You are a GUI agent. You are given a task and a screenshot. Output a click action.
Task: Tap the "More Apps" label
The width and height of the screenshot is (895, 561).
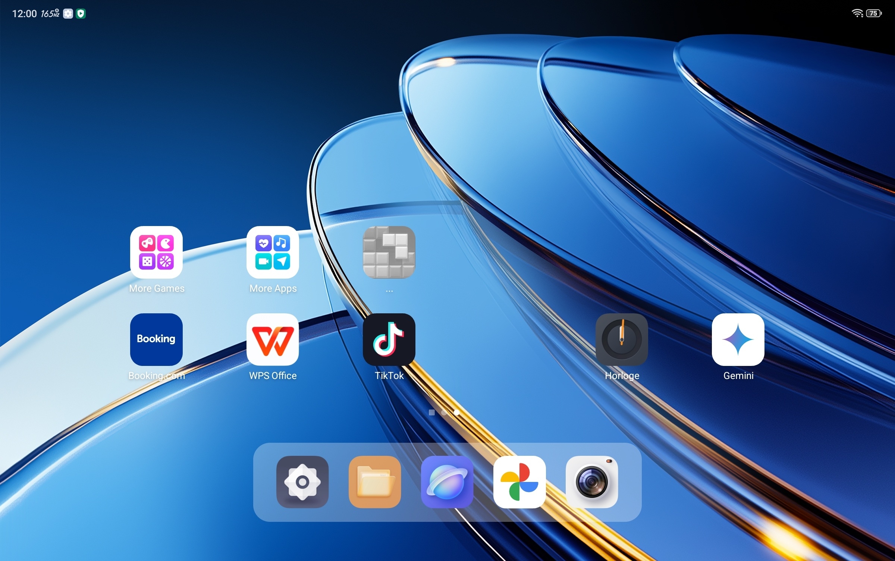[273, 288]
